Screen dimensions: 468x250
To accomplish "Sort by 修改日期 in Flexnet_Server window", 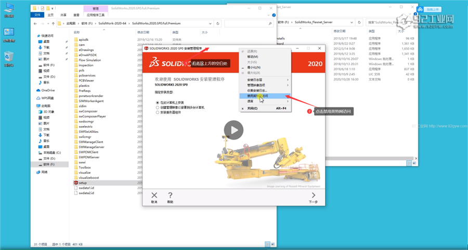I will (339, 31).
